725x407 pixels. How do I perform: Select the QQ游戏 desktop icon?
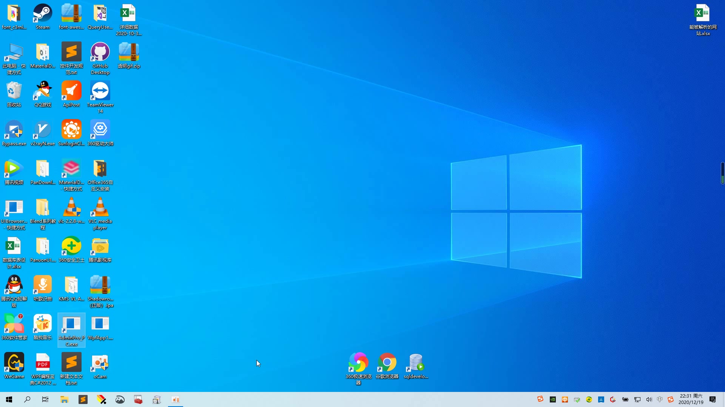(43, 95)
